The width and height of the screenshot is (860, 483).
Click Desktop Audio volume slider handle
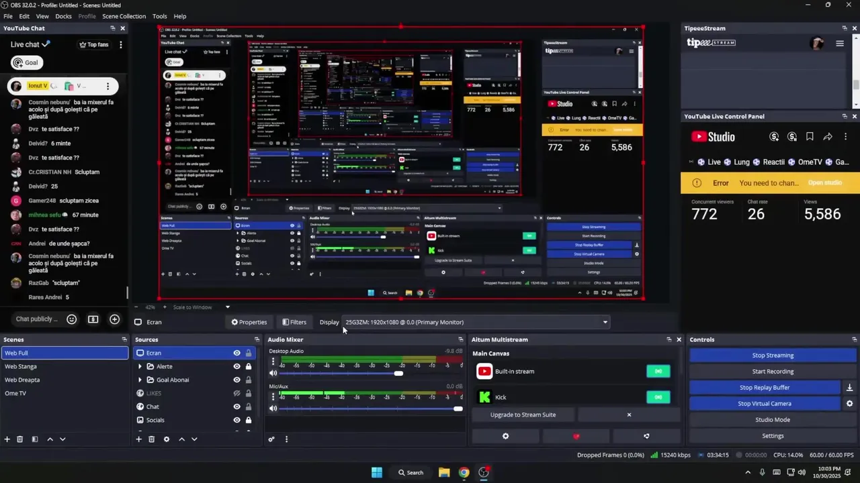(x=398, y=373)
